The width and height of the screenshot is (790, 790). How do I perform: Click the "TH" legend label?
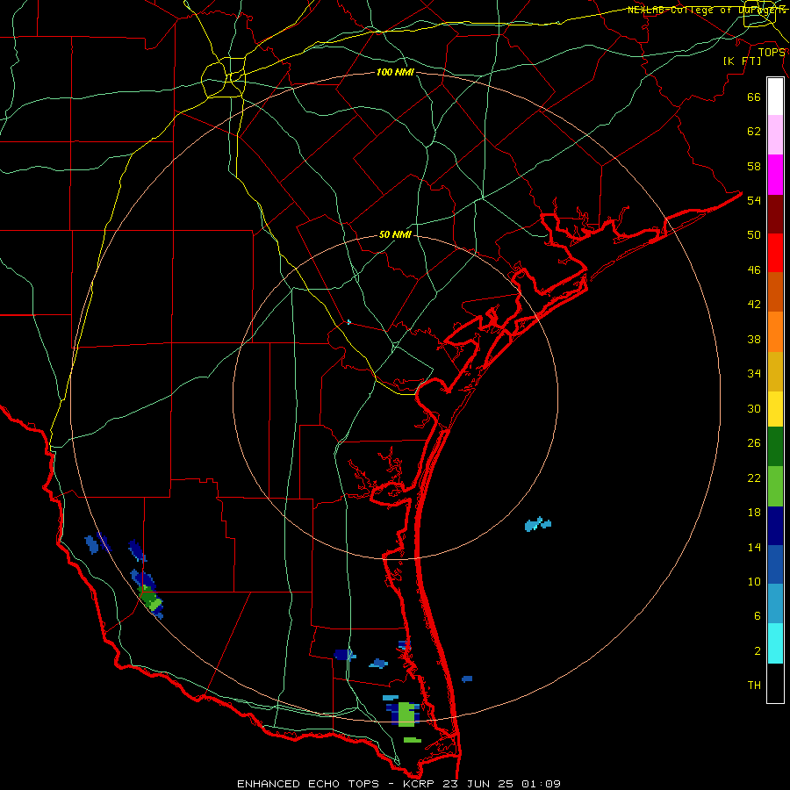click(754, 686)
